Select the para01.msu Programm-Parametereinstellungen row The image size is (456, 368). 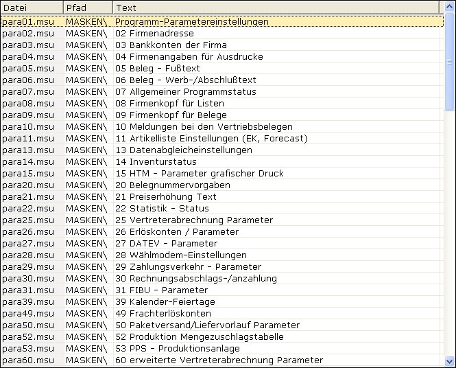pyautogui.click(x=192, y=21)
